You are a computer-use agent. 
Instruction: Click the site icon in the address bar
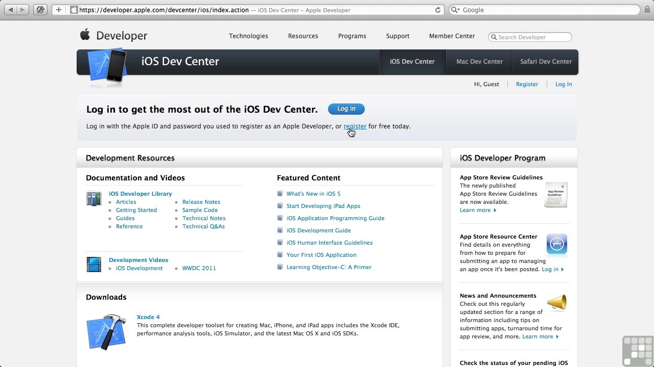74,10
